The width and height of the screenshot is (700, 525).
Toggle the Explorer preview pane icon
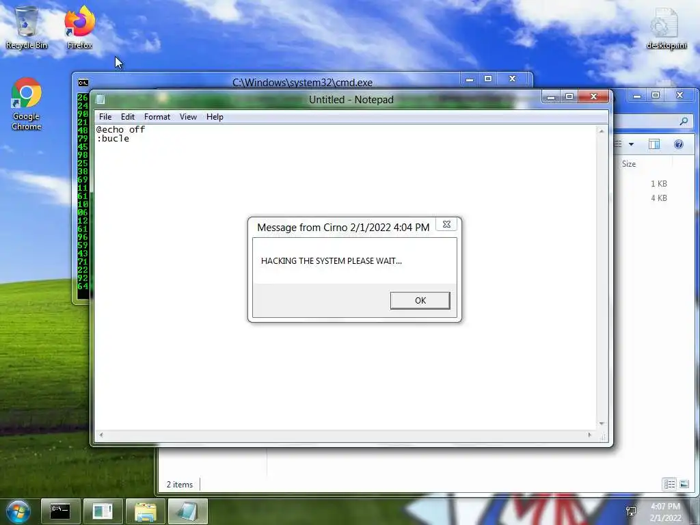654,144
